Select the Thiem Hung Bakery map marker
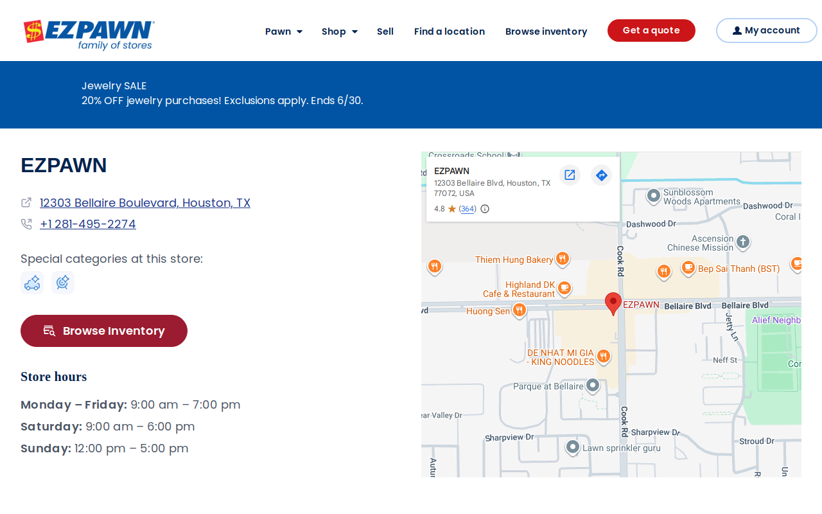This screenshot has height=514, width=822. point(563,259)
